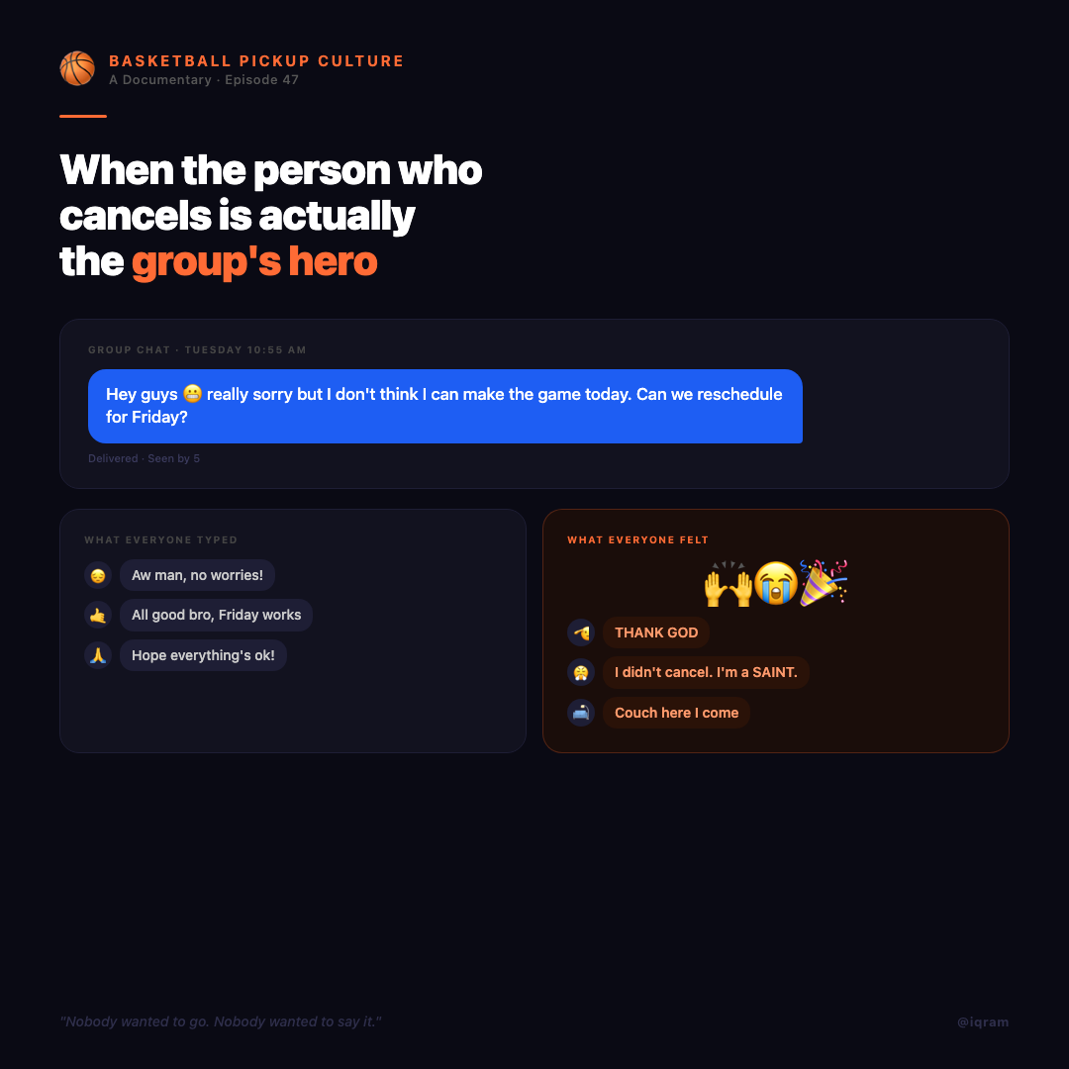Click the 'Aw man, no worries!' reply
This screenshot has width=1069, height=1069.
[x=197, y=575]
